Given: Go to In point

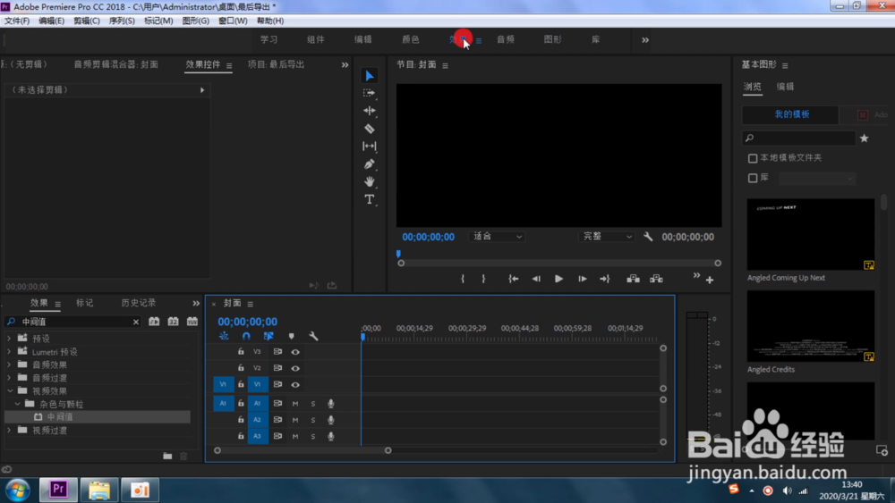Looking at the screenshot, I should coord(513,279).
